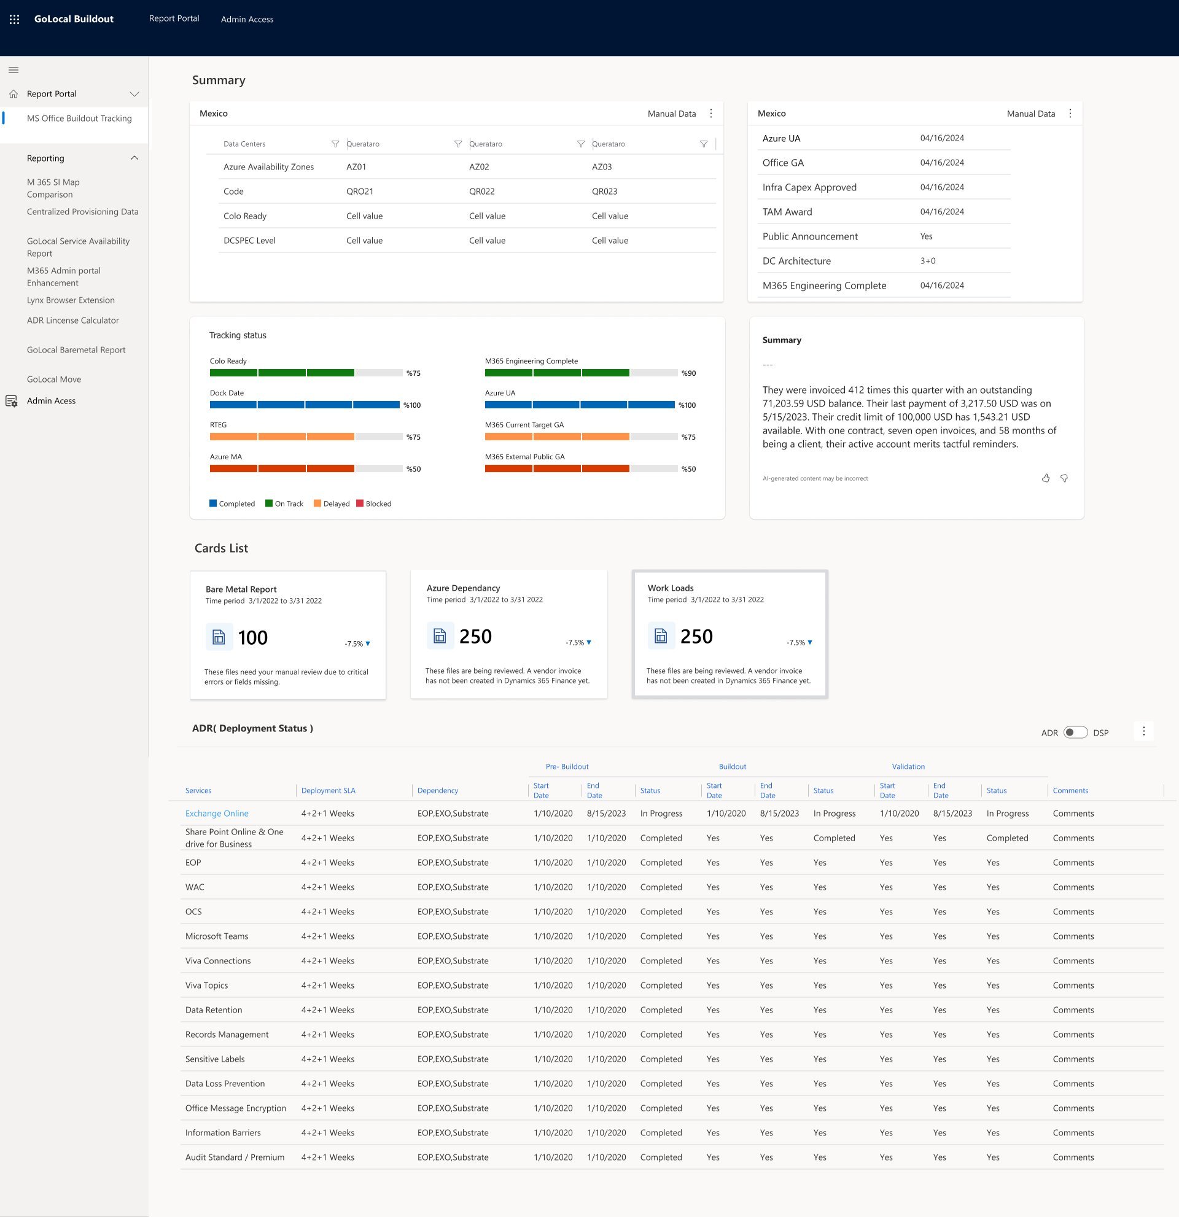
Task: Open Report Portal in top navigation
Action: pyautogui.click(x=174, y=18)
